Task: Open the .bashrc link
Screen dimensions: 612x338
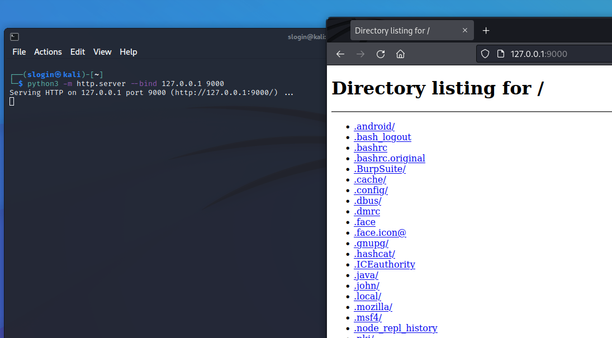Action: [371, 147]
